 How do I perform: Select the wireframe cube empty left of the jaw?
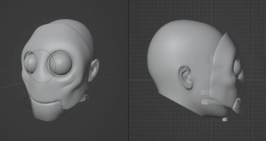point(28,102)
